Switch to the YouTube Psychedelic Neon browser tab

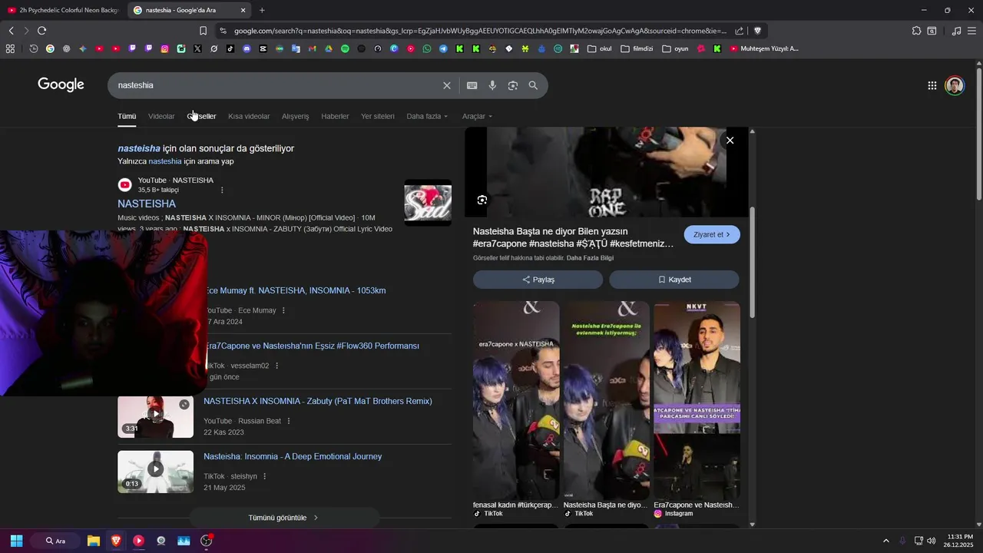point(63,10)
